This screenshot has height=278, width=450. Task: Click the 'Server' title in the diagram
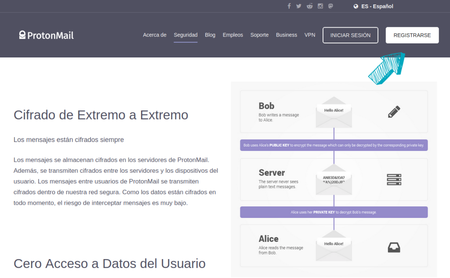pyautogui.click(x=272, y=173)
